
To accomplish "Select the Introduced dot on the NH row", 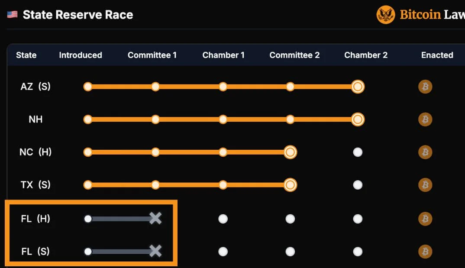I will tap(88, 119).
